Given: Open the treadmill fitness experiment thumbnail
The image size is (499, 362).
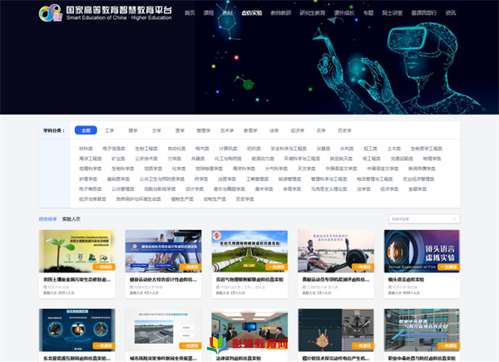Looking at the screenshot, I should pos(163,251).
